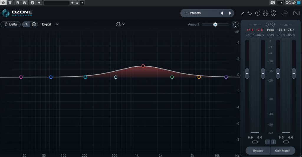Open the stereo channel mode dropdown
This screenshot has width=302, height=157.
[x=120, y=24]
